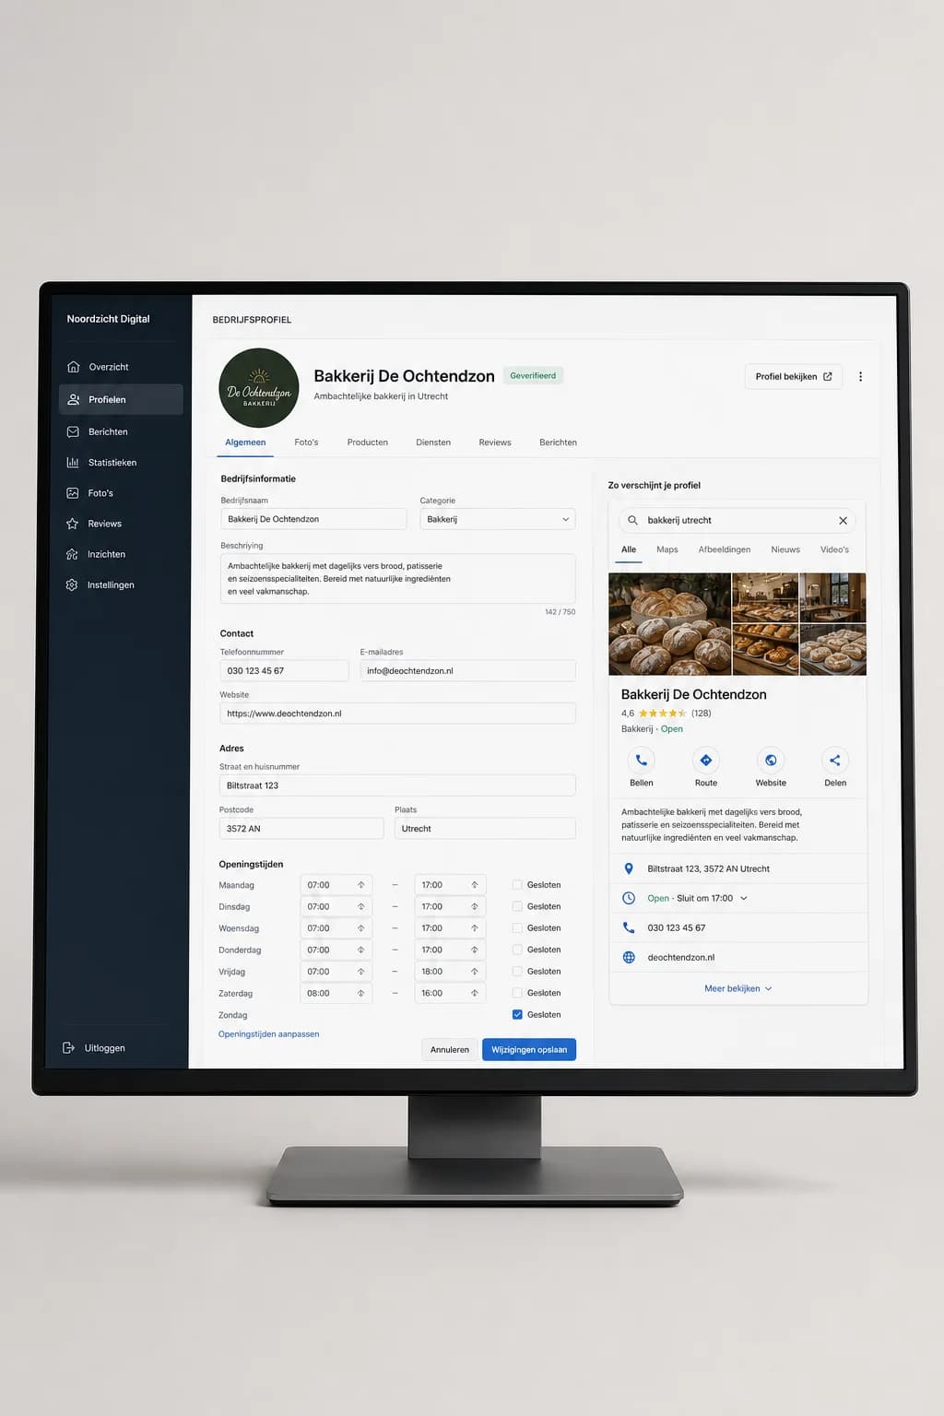This screenshot has height=1416, width=944.
Task: Adjust Maandag closing time 17:00 stepper
Action: pos(475,885)
